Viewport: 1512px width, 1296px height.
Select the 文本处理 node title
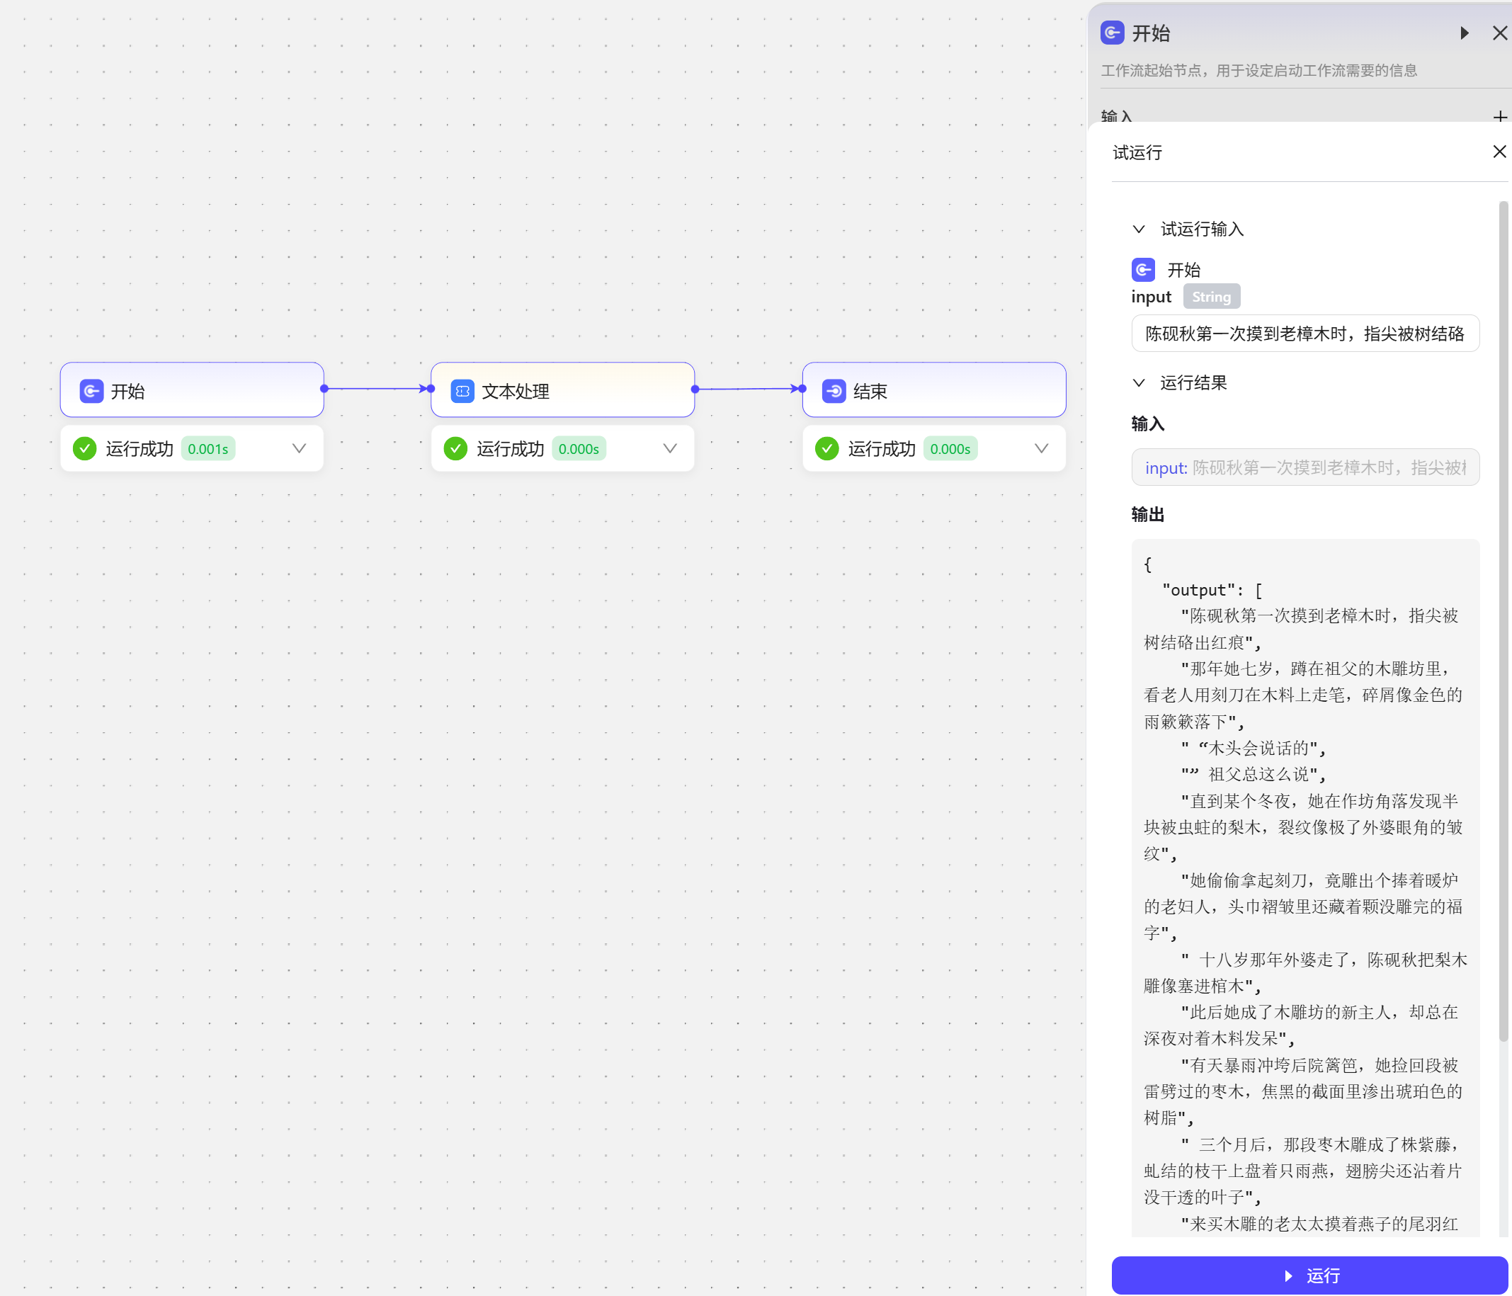(515, 391)
